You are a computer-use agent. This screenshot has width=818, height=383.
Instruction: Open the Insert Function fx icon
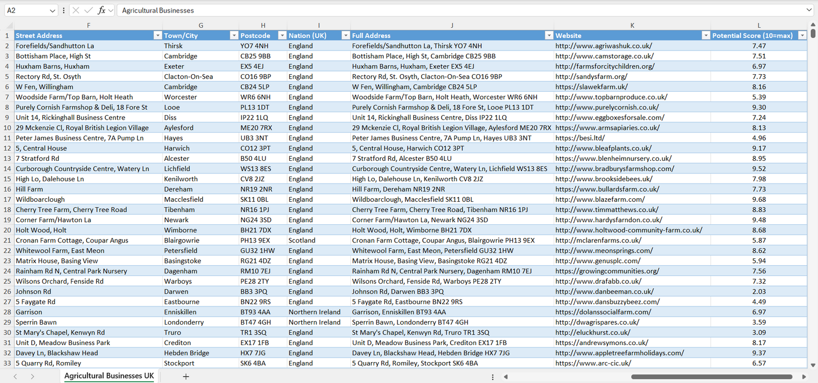101,10
